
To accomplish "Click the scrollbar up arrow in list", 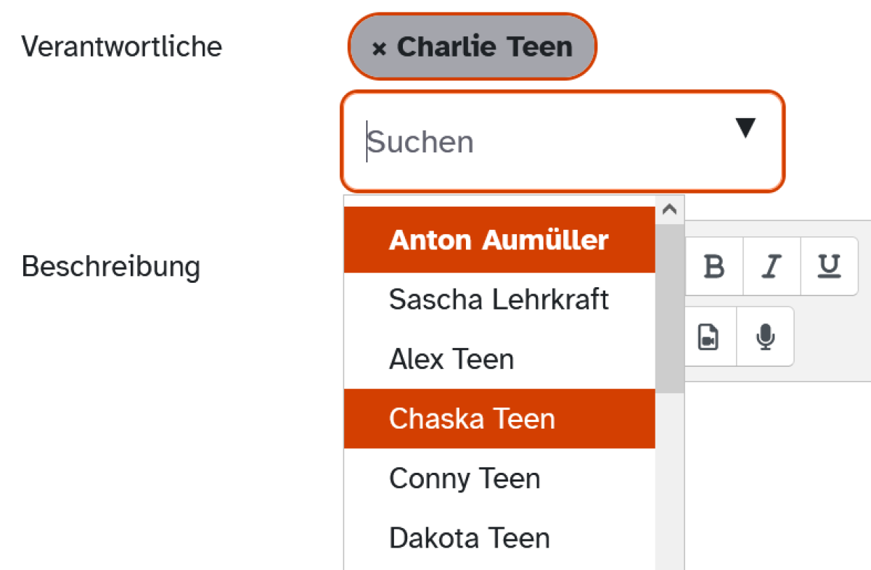I will click(x=670, y=210).
